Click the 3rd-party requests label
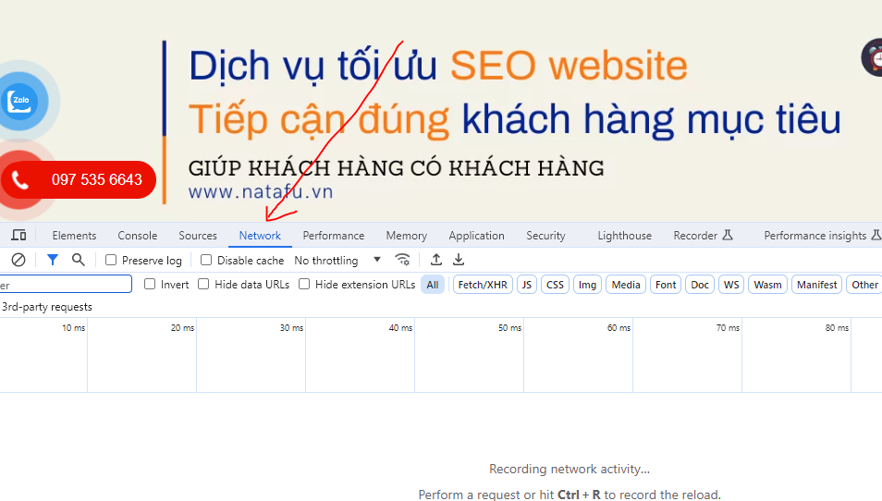 pos(46,307)
